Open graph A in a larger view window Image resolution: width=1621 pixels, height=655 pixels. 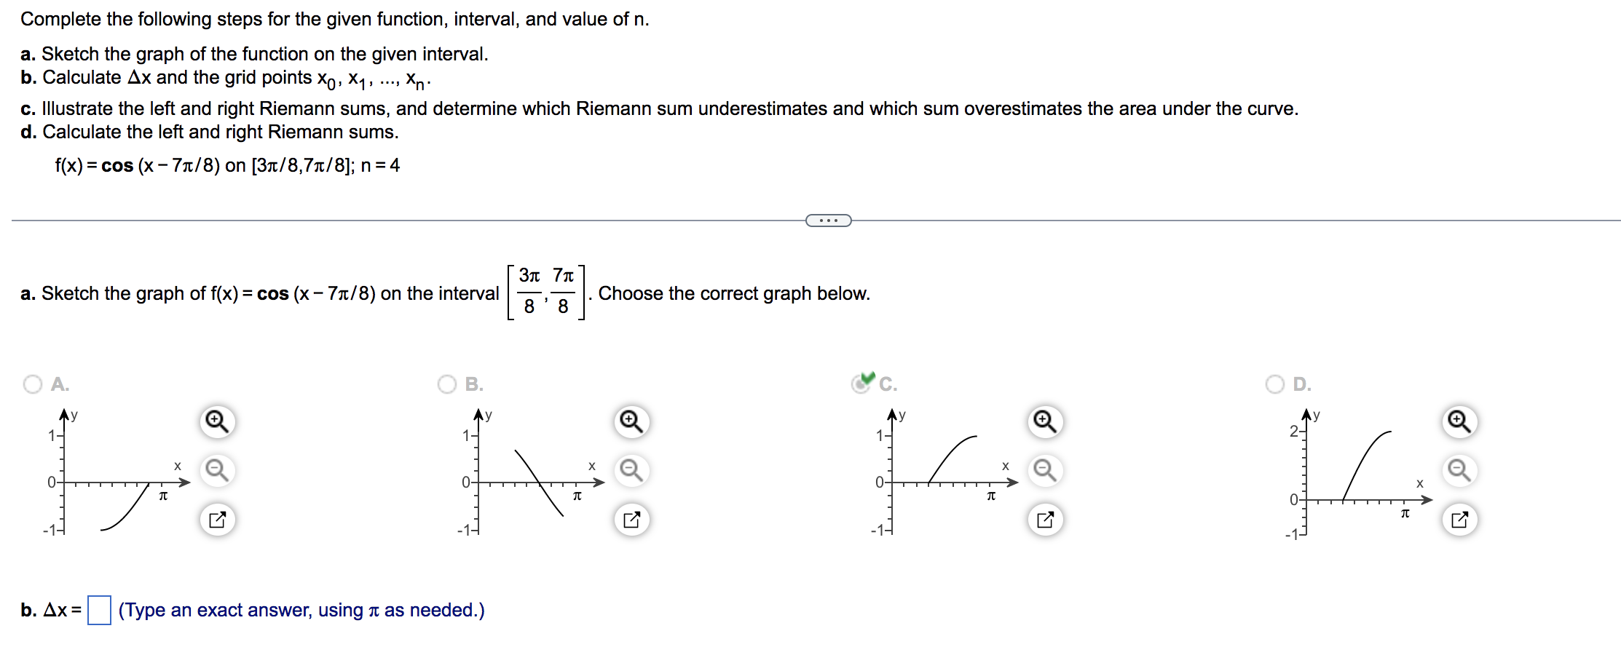coord(218,518)
